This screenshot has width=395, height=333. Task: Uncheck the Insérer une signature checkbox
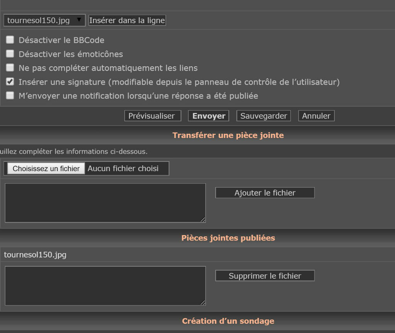10,82
